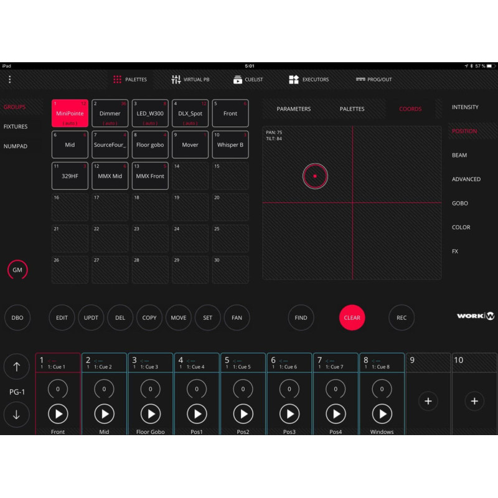498x498 pixels.
Task: Toggle the DBO blackout button
Action: click(17, 317)
